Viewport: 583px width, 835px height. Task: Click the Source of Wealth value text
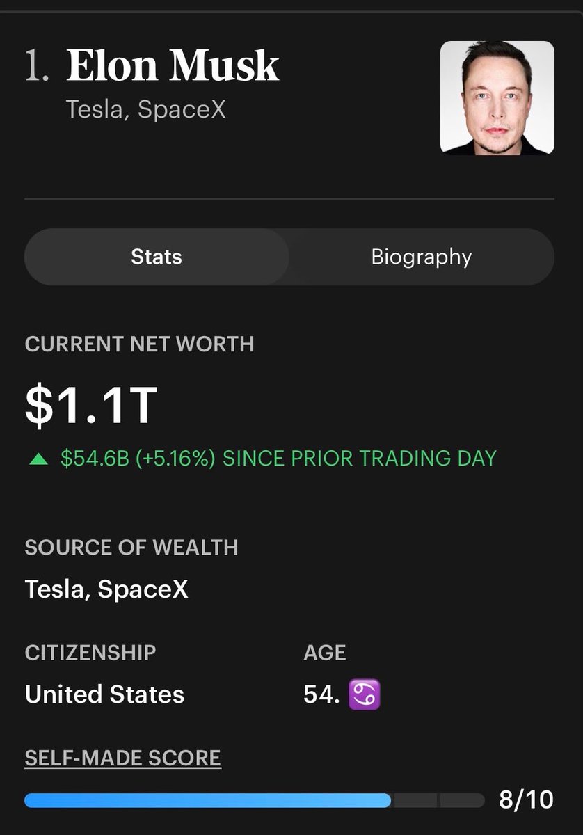[x=106, y=589]
